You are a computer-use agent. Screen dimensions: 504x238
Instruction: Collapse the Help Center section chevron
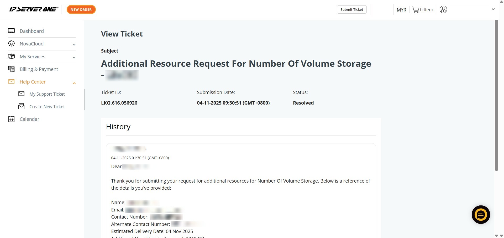[x=74, y=83]
